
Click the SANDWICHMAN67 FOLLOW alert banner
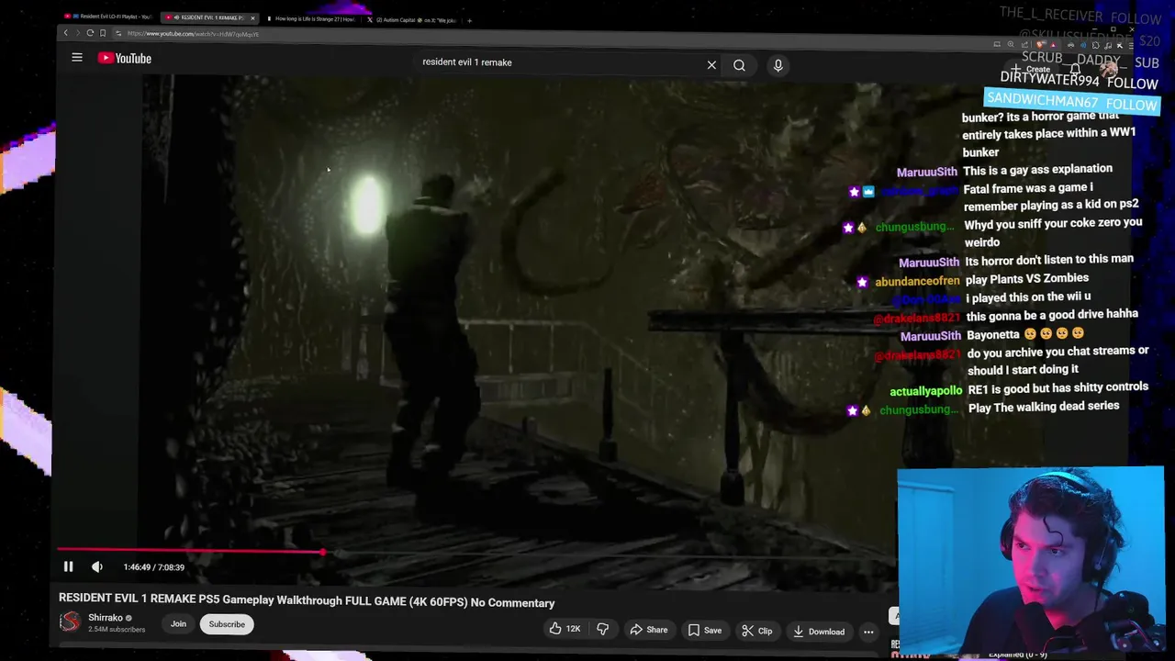click(1071, 101)
